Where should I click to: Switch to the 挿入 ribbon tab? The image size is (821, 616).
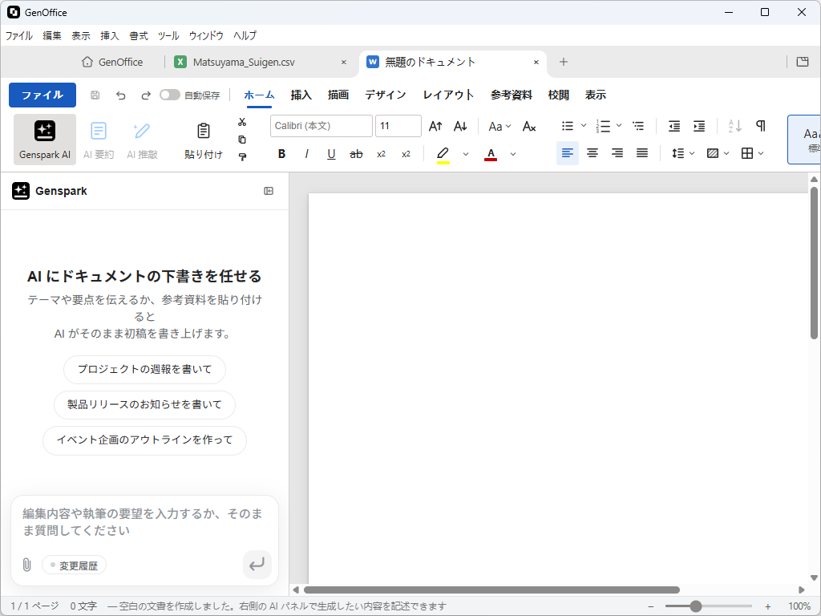click(x=301, y=95)
